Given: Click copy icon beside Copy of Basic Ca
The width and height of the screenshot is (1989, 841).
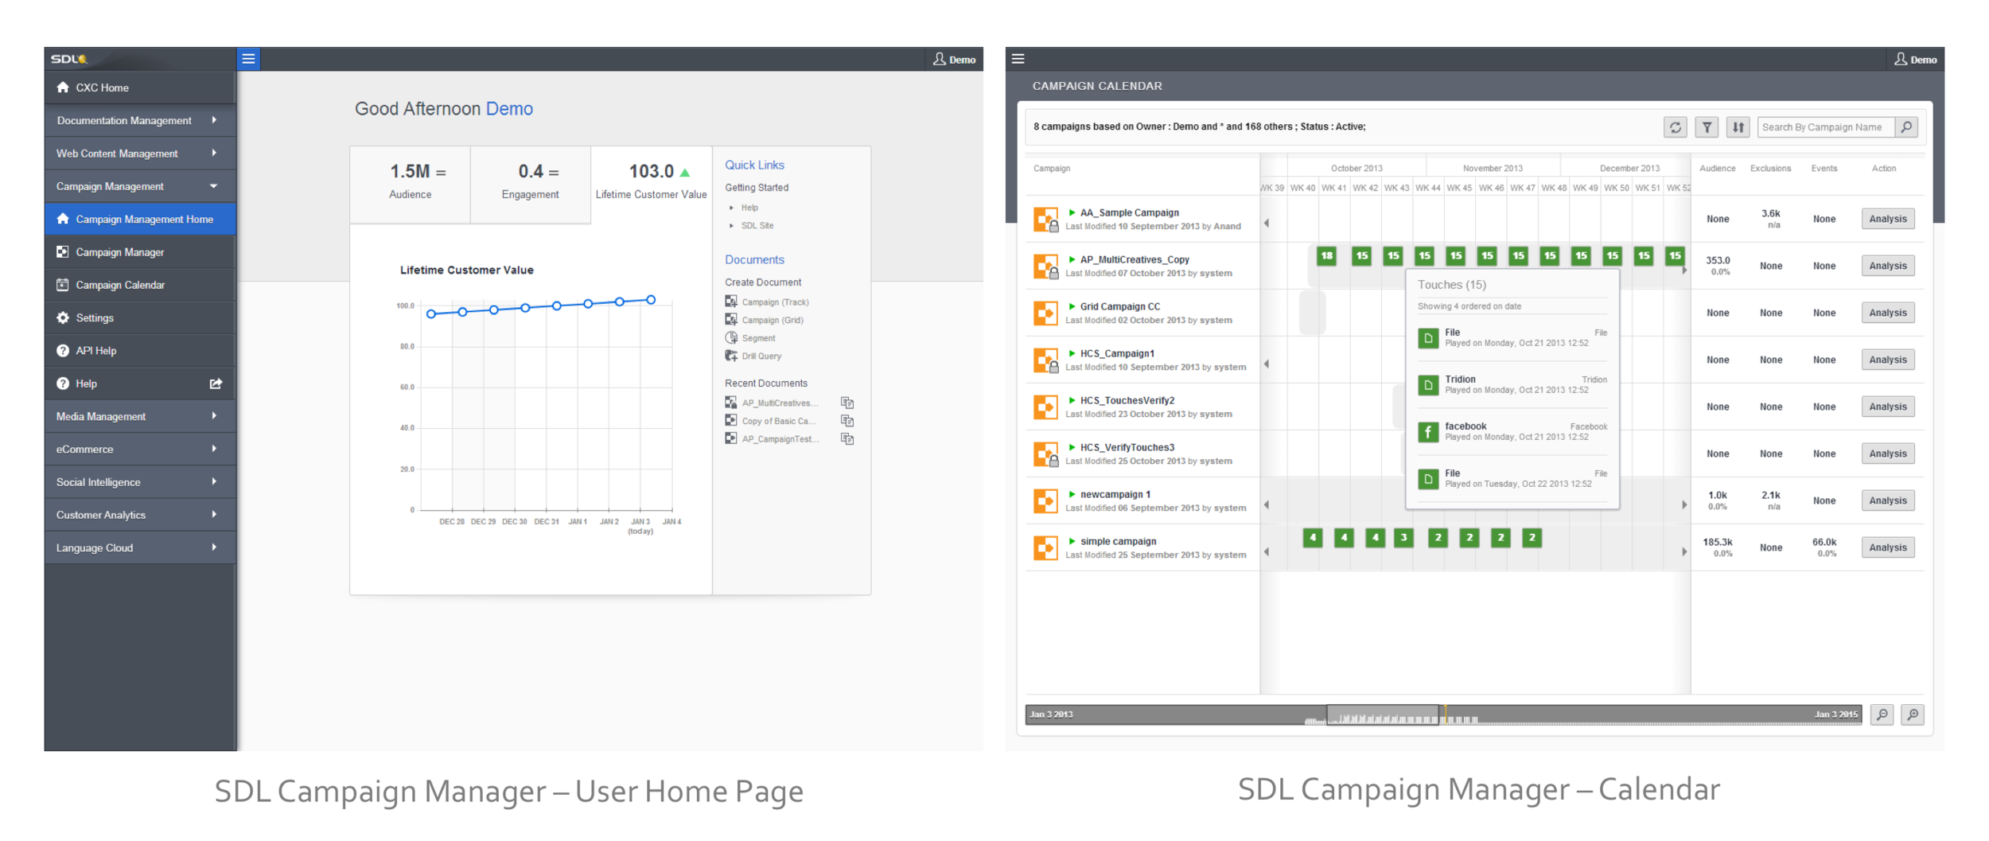Looking at the screenshot, I should point(847,421).
